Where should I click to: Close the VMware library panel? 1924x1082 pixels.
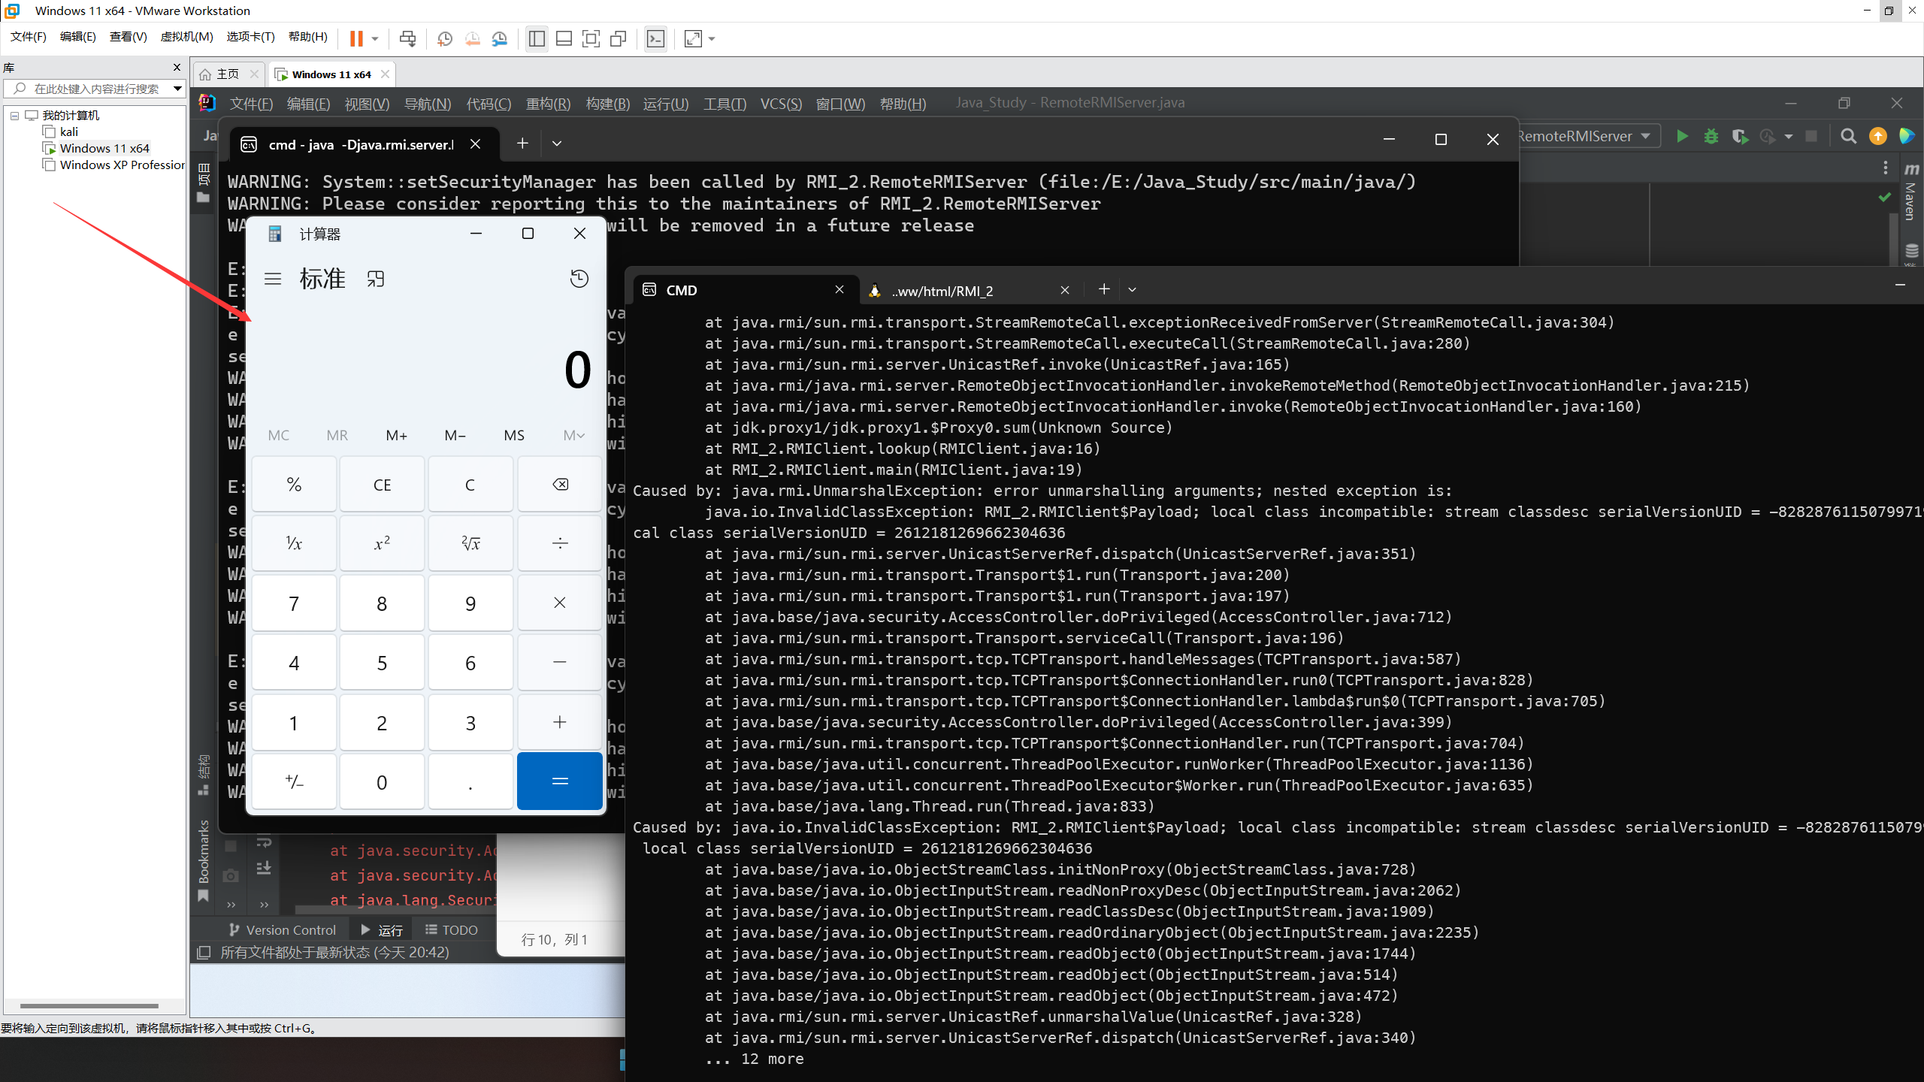(177, 68)
